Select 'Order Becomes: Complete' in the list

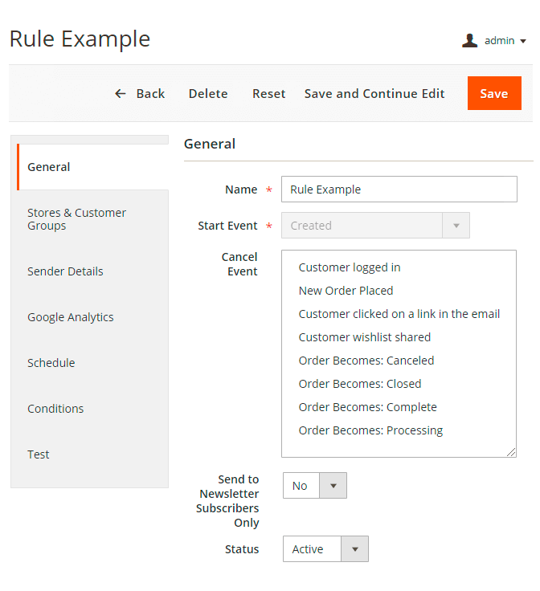(x=367, y=407)
